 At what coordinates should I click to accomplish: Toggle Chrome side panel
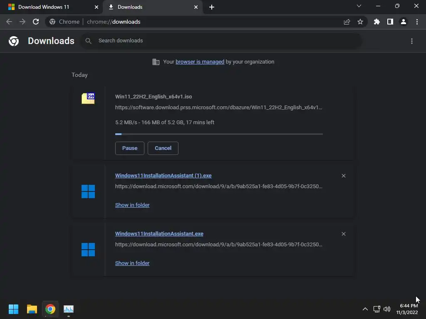[x=390, y=22]
